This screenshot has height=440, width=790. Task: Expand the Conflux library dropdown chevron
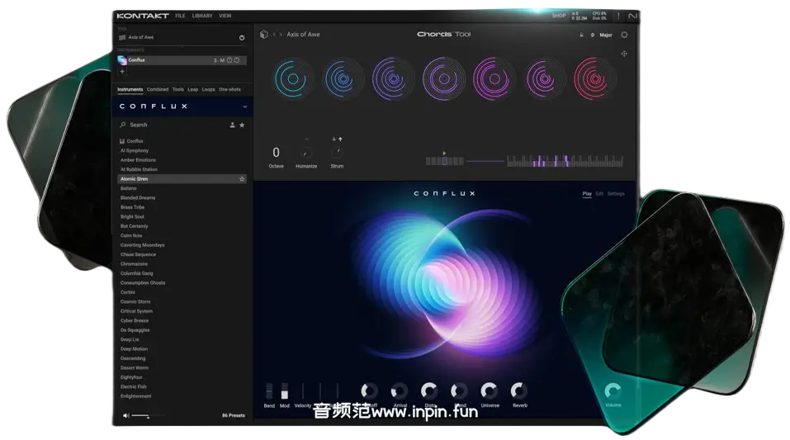tap(245, 106)
